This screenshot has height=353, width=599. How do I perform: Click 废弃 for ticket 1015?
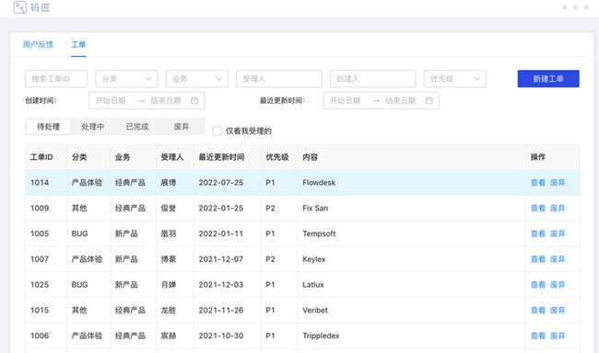pos(558,311)
